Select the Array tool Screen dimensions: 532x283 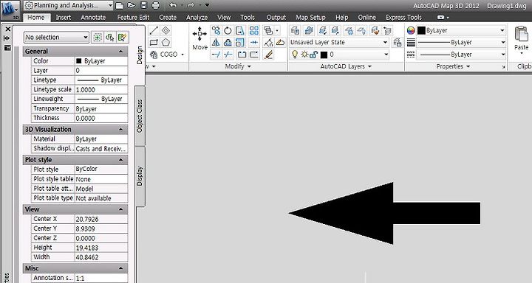[253, 31]
